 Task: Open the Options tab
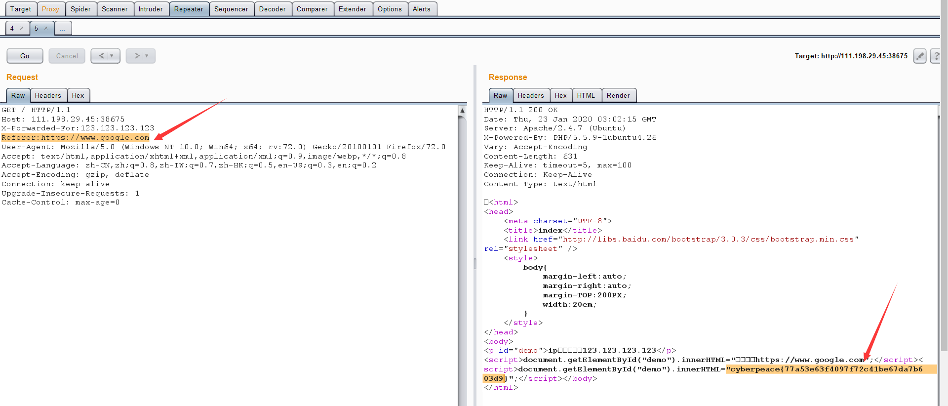tap(390, 9)
